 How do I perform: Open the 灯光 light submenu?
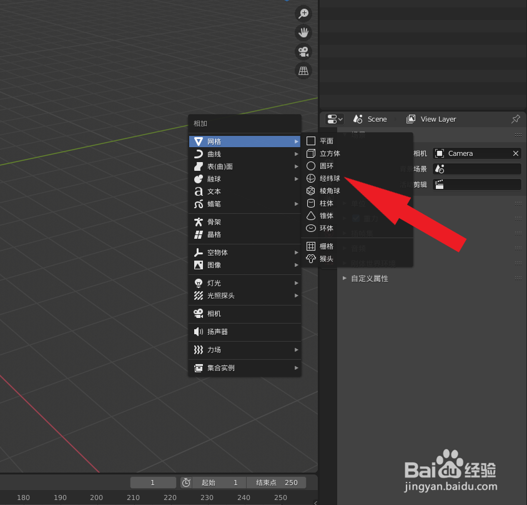pos(245,283)
